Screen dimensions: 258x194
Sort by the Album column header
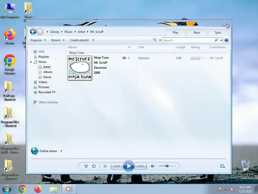point(96,47)
